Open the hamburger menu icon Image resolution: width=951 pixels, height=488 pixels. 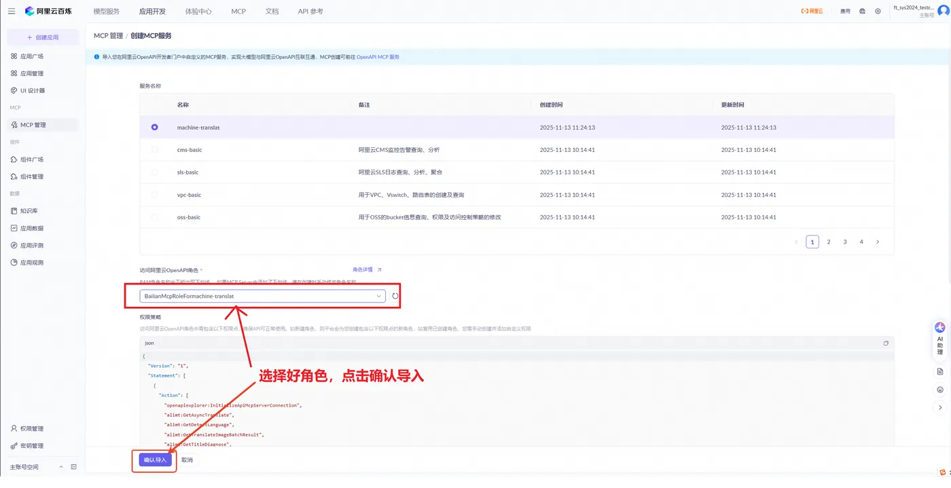click(x=11, y=11)
